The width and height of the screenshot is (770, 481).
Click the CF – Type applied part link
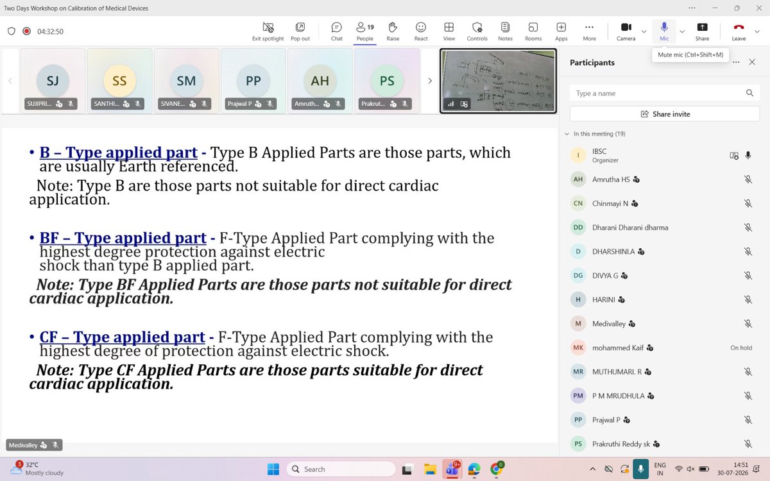click(123, 337)
